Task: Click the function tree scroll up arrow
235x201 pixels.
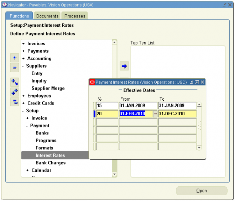Action: click(x=114, y=43)
